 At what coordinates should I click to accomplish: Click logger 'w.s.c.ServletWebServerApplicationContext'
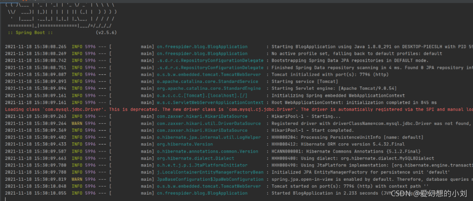click(x=210, y=102)
